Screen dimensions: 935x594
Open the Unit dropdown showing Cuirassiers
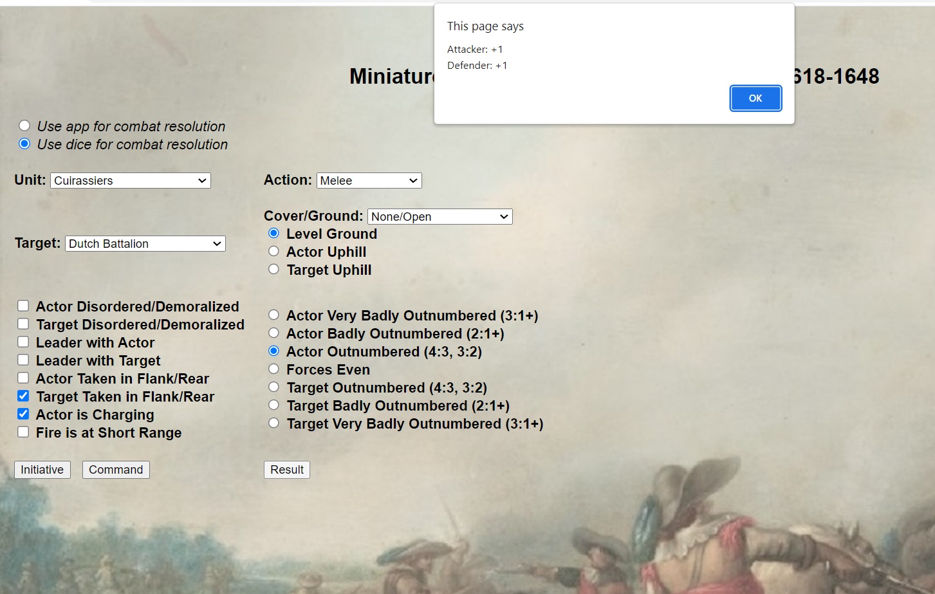coord(131,181)
